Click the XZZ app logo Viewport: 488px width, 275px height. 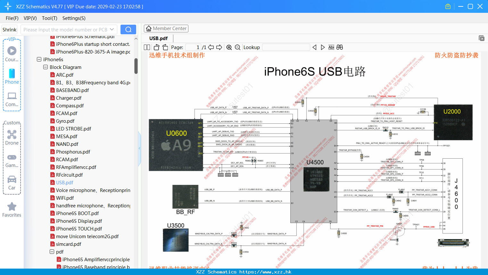pos(8,6)
